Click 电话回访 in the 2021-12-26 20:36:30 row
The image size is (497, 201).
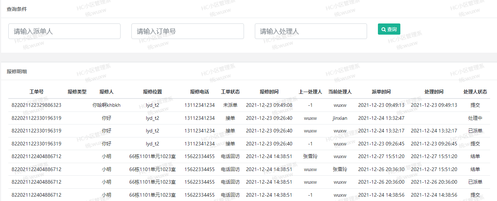click(x=230, y=169)
